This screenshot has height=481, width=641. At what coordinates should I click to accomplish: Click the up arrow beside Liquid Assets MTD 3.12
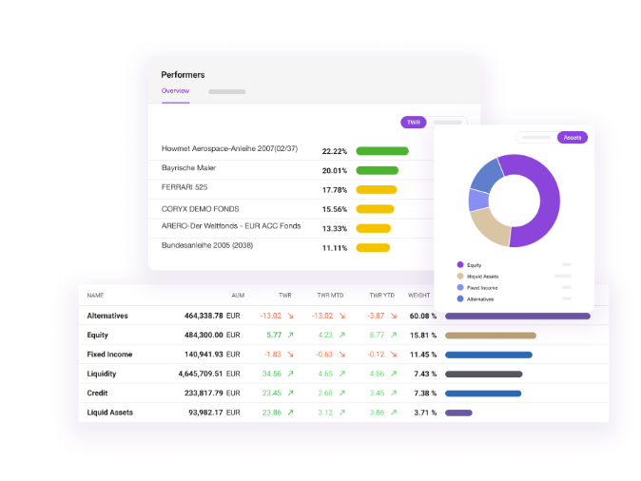[x=342, y=413]
